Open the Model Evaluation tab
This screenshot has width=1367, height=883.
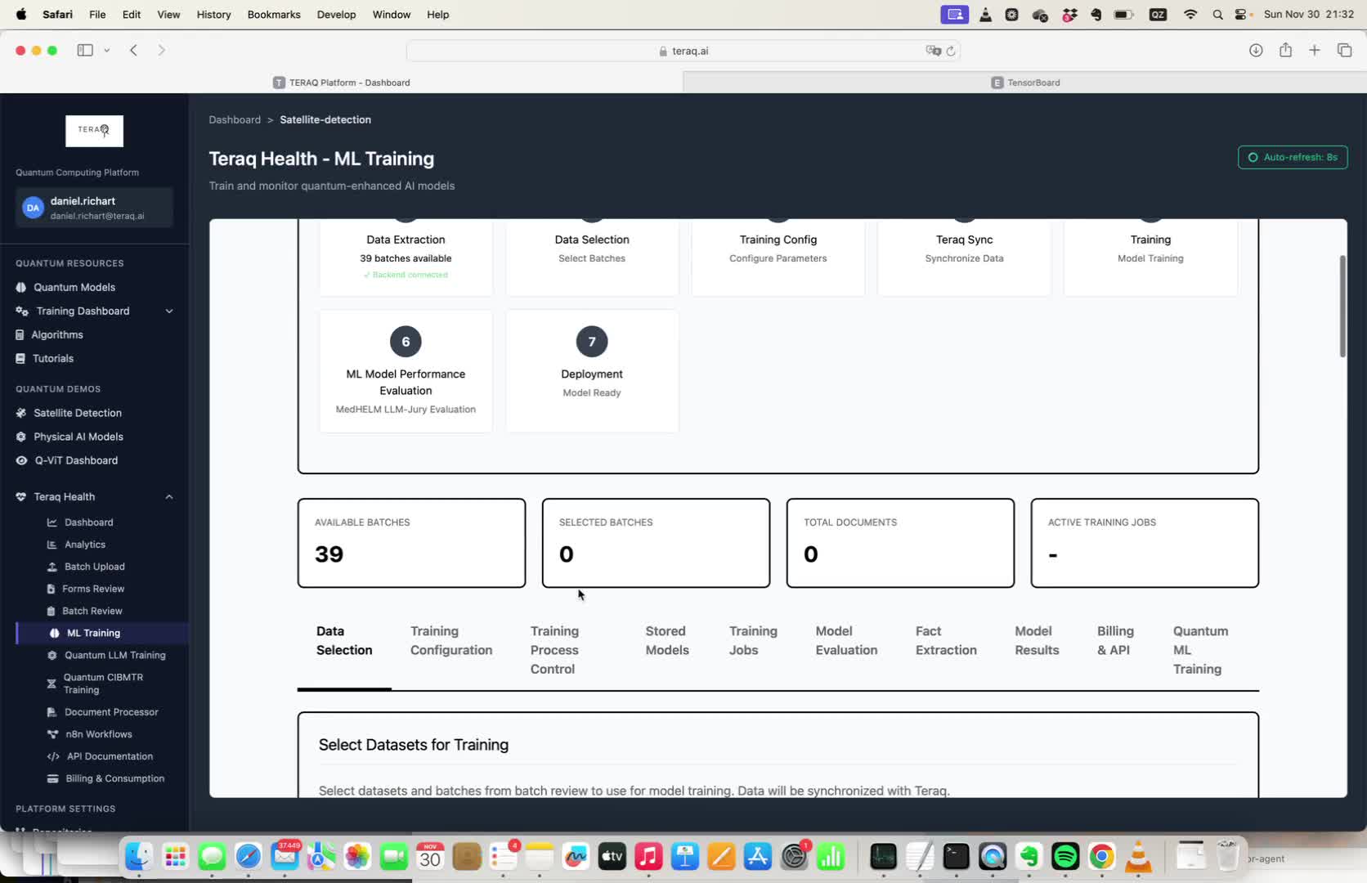click(x=846, y=640)
